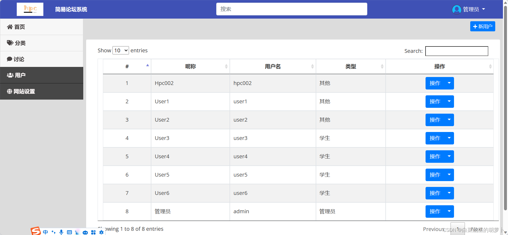Click the 简易论坛系统 site title
This screenshot has width=508, height=235.
(x=71, y=9)
